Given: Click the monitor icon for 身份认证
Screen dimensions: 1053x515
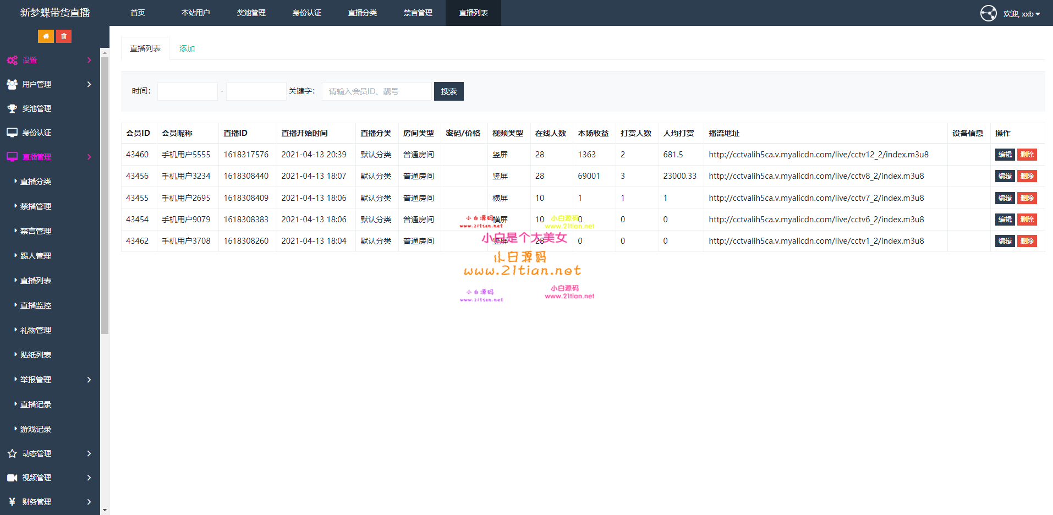Looking at the screenshot, I should tap(12, 133).
